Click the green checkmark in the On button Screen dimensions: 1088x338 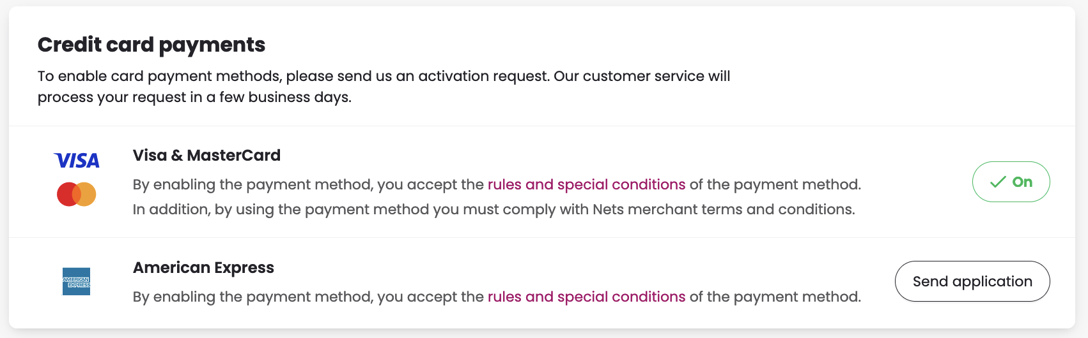(x=998, y=182)
